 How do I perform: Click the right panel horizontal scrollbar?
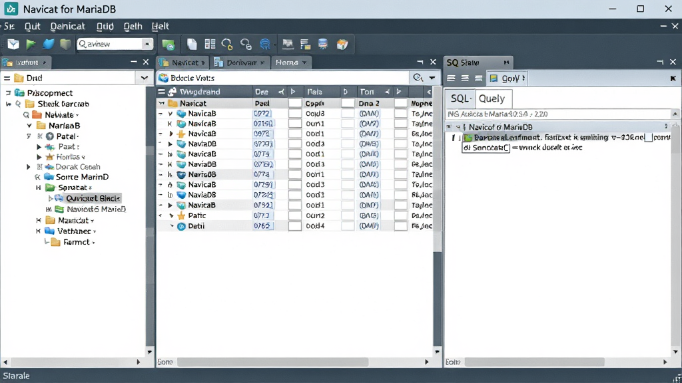(535, 362)
